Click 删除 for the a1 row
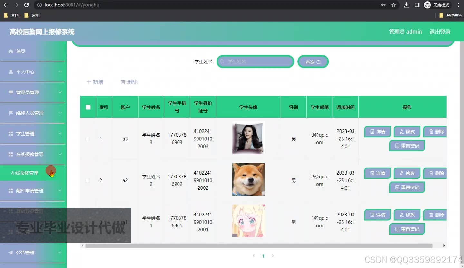The width and height of the screenshot is (464, 268). [435, 215]
